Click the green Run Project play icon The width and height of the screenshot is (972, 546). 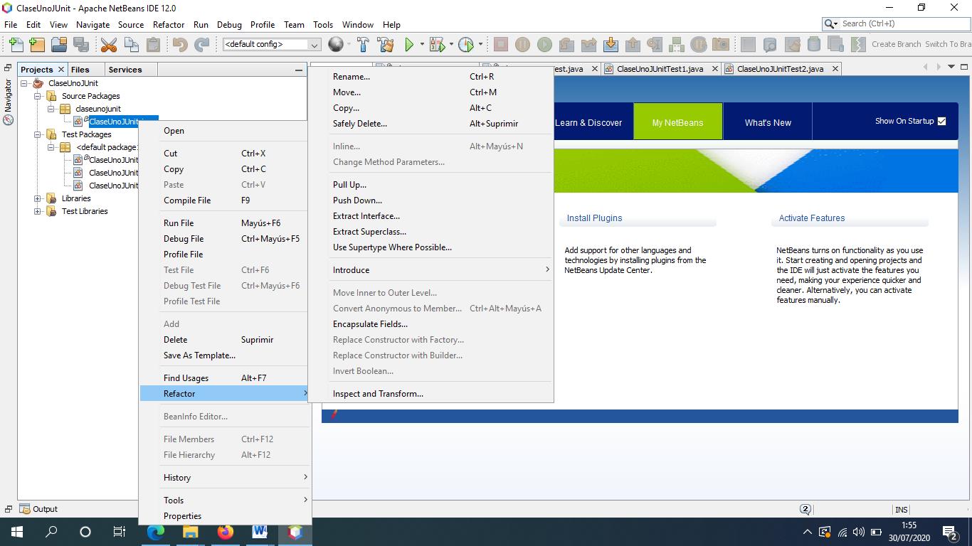409,44
